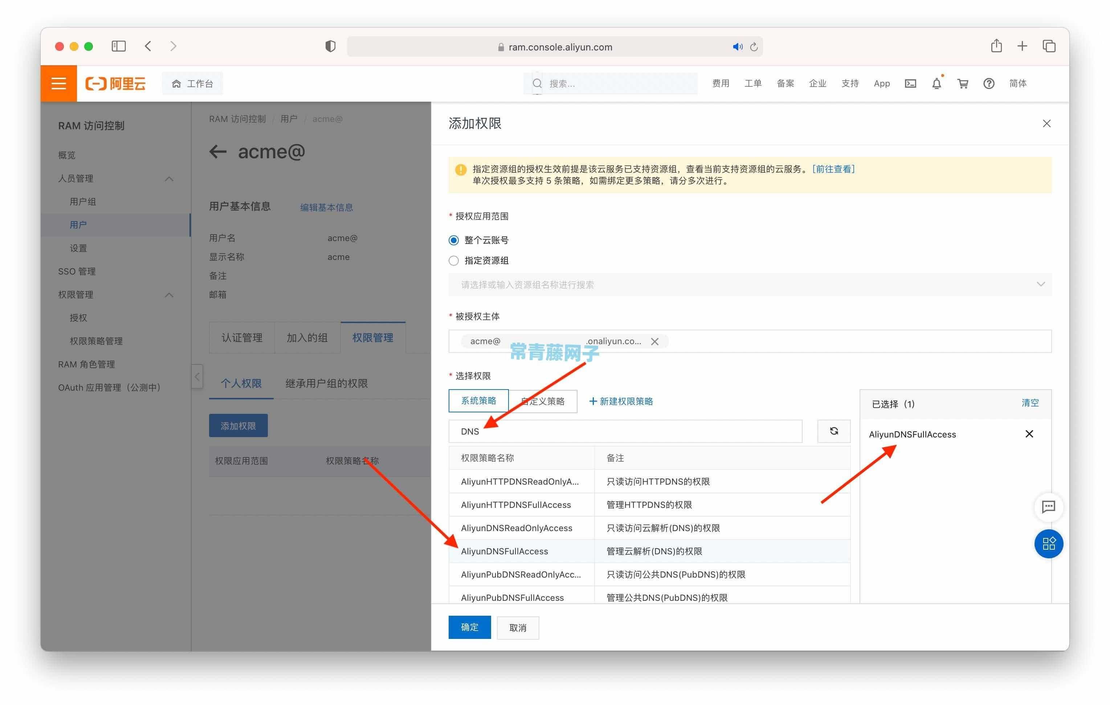Open the resource group dropdown
The image size is (1110, 705).
click(x=750, y=285)
